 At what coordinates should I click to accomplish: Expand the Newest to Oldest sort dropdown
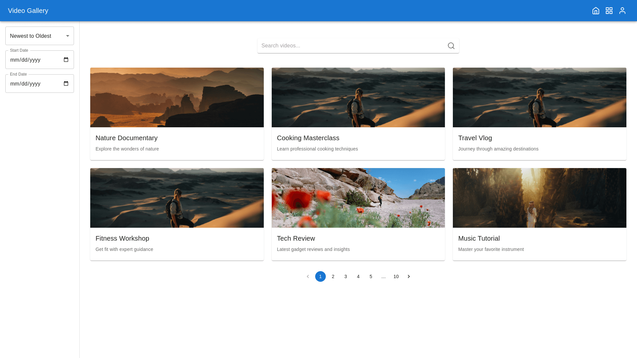[39, 36]
